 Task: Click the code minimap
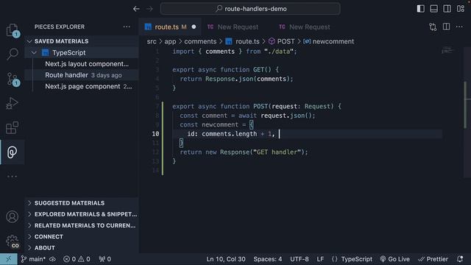[x=447, y=51]
